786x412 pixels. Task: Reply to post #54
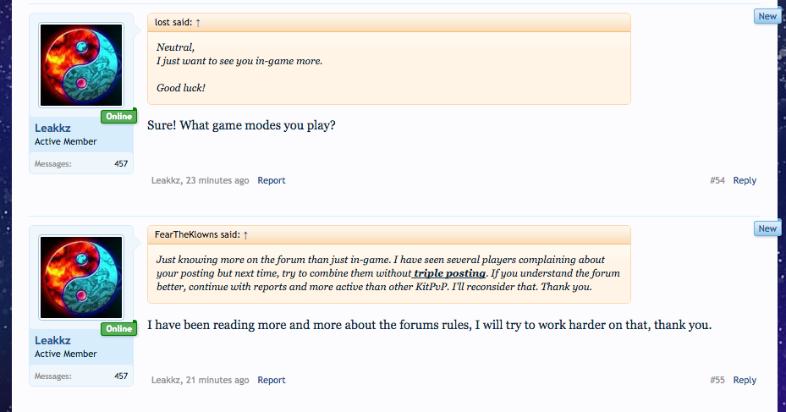745,180
